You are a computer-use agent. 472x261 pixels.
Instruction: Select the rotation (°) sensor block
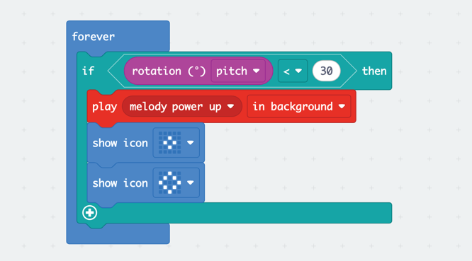coord(169,71)
